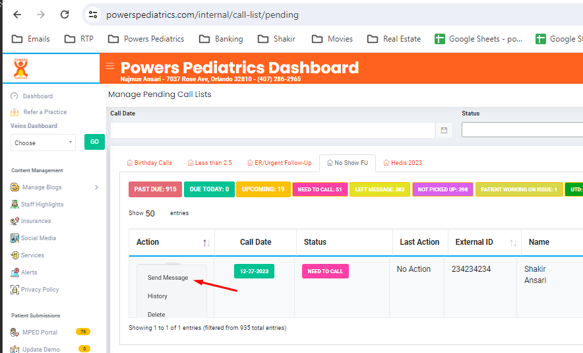Expand the Veins Dashboard Choose dropdown
This screenshot has height=353, width=583.
[x=44, y=143]
